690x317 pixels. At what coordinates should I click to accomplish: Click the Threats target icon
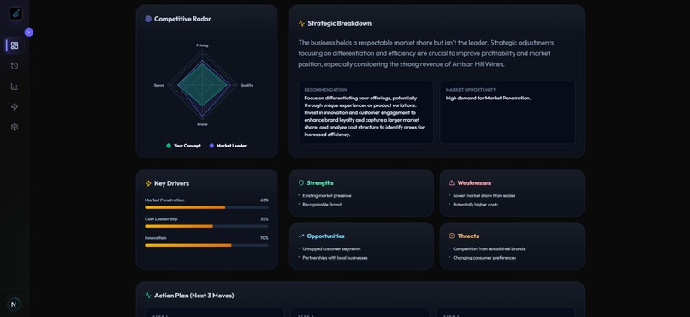(451, 236)
